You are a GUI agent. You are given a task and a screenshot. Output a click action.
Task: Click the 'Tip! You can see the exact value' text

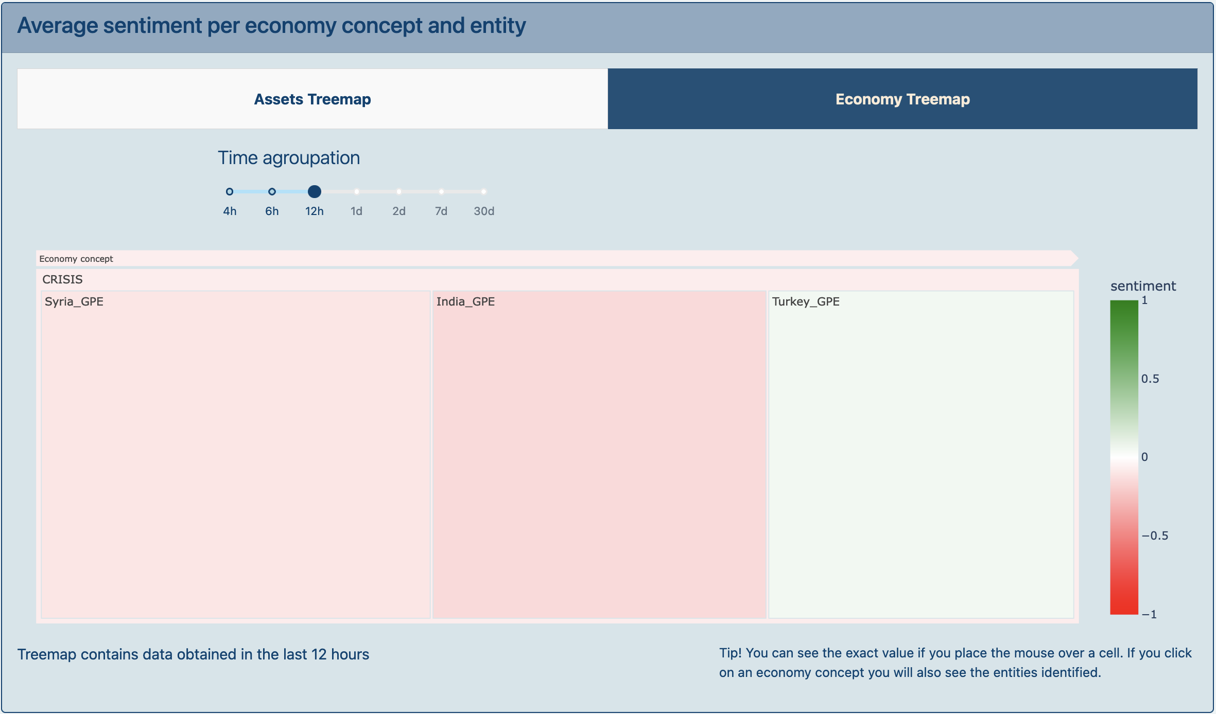956,663
